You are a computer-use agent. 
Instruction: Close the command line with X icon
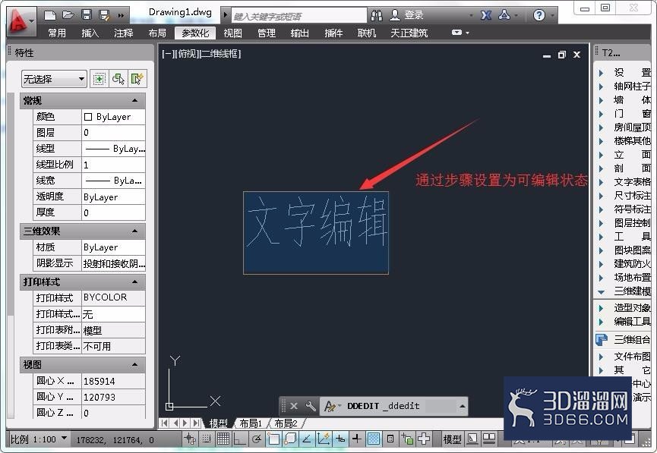click(x=294, y=406)
